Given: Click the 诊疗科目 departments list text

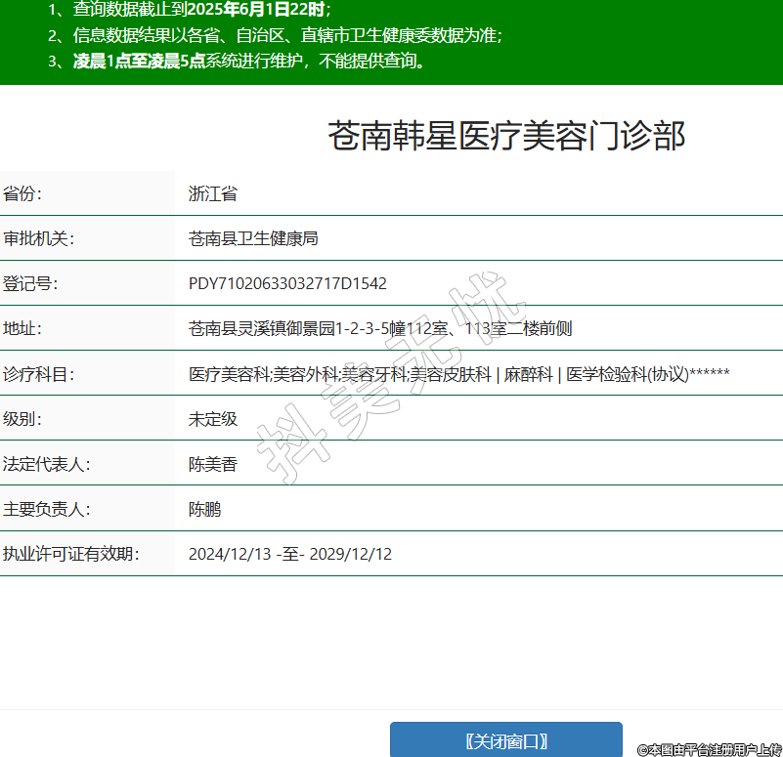Looking at the screenshot, I should [x=458, y=374].
